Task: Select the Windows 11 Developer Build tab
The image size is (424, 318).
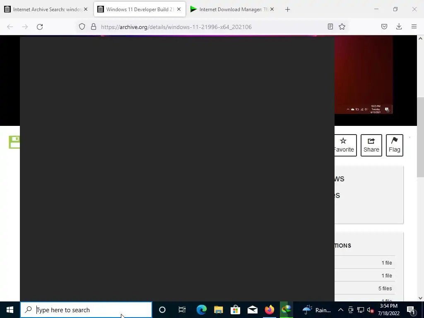Action: pyautogui.click(x=140, y=10)
